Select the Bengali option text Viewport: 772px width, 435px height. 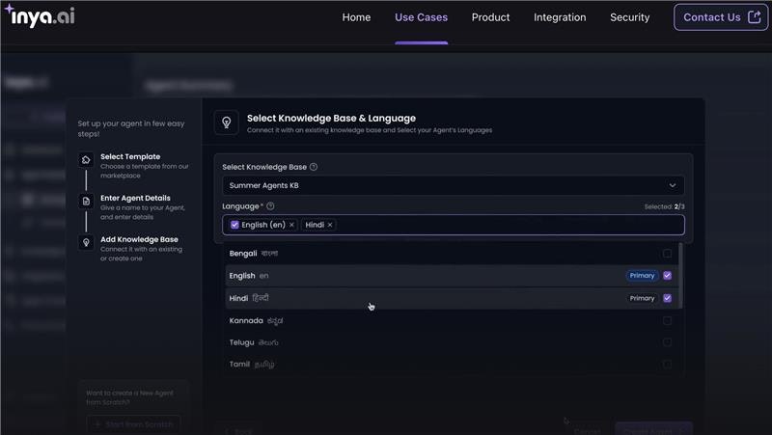click(243, 254)
